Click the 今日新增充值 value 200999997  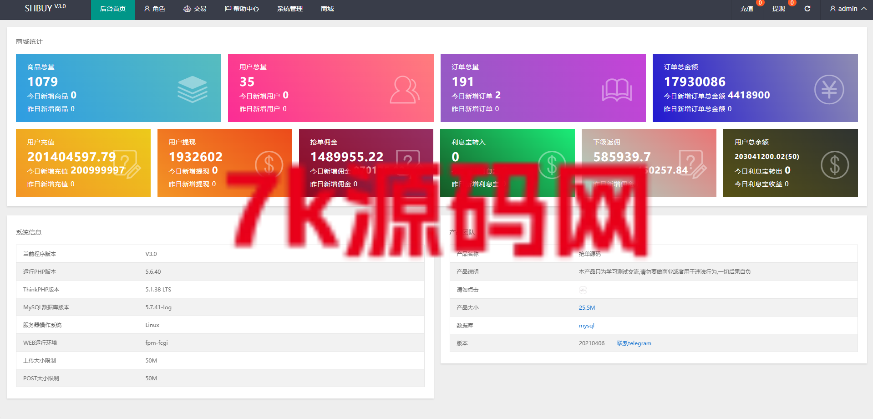point(98,170)
